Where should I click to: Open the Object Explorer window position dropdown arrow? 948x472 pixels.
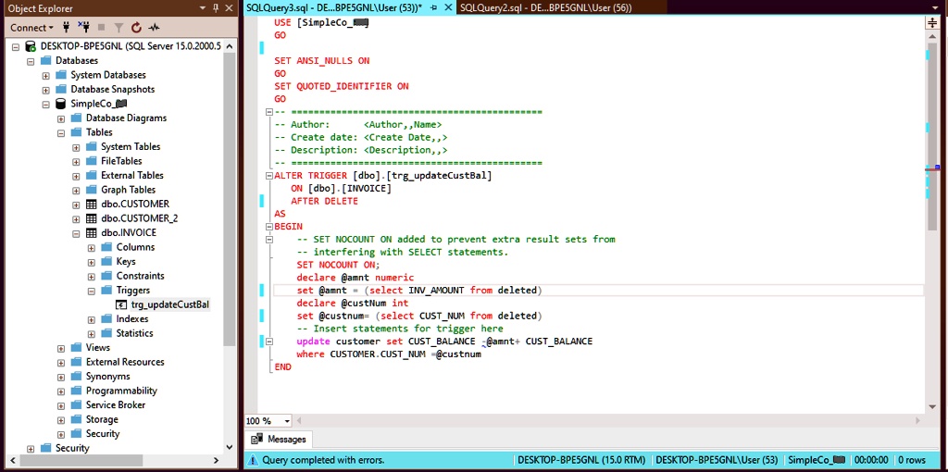point(203,8)
